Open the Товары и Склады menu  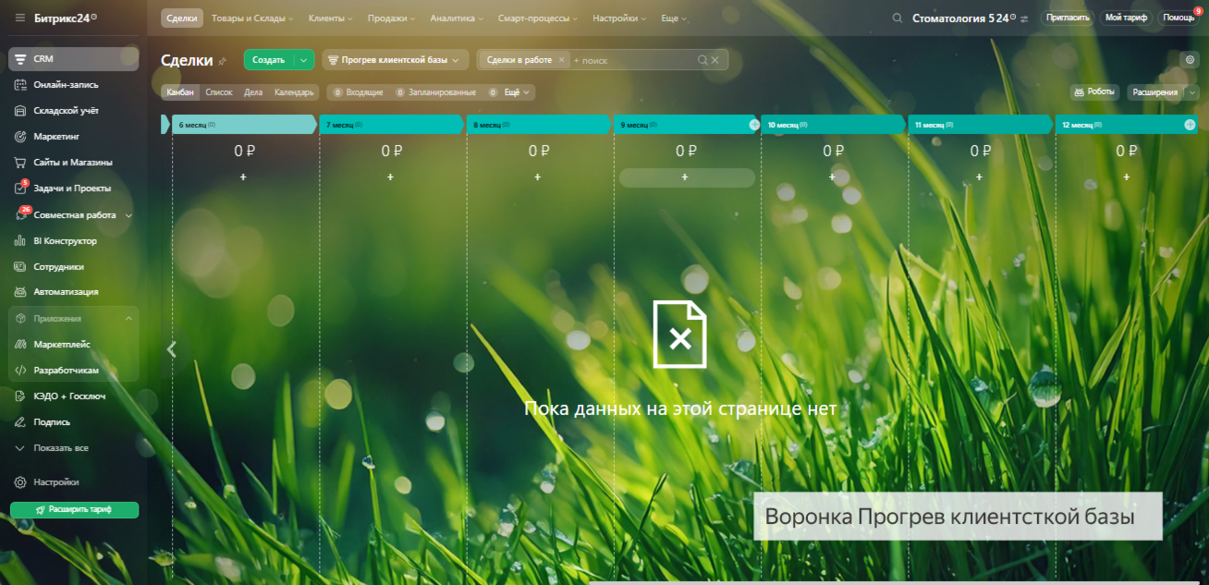click(252, 18)
